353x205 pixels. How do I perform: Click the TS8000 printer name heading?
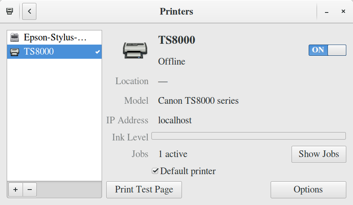click(176, 40)
